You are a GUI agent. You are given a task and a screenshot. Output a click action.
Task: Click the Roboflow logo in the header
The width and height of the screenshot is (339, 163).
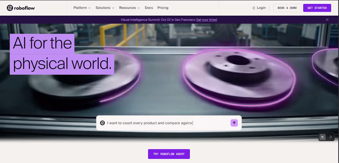tap(21, 8)
